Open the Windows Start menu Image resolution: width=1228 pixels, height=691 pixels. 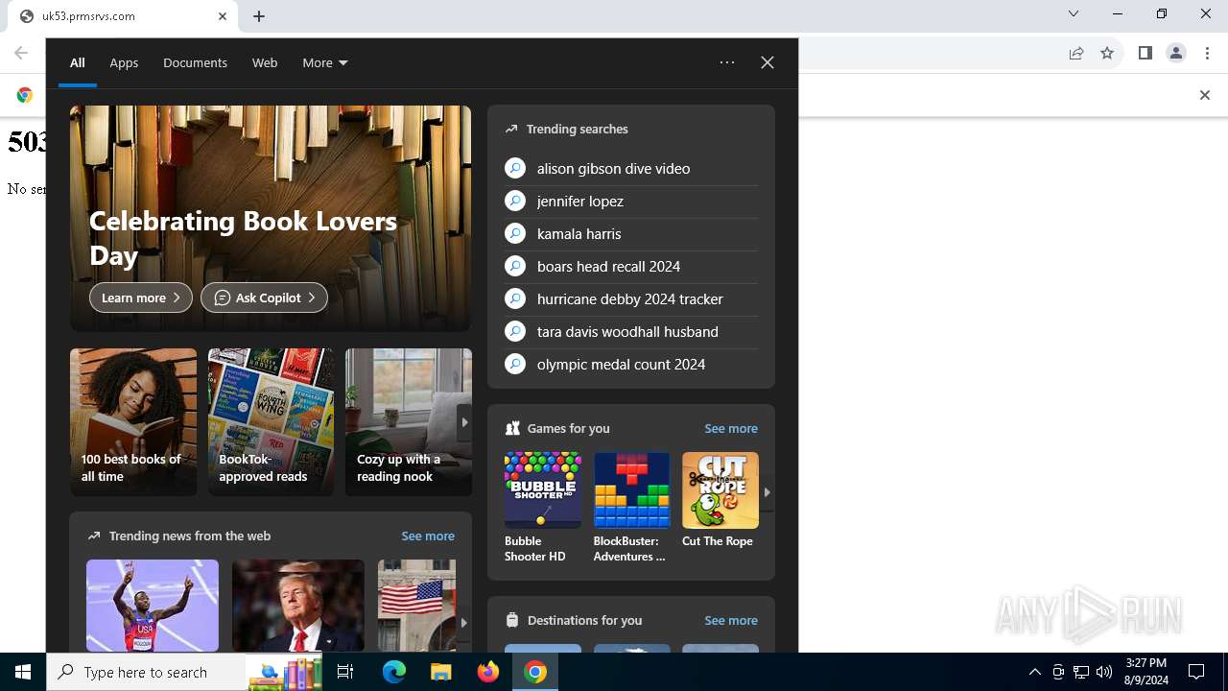click(x=23, y=672)
